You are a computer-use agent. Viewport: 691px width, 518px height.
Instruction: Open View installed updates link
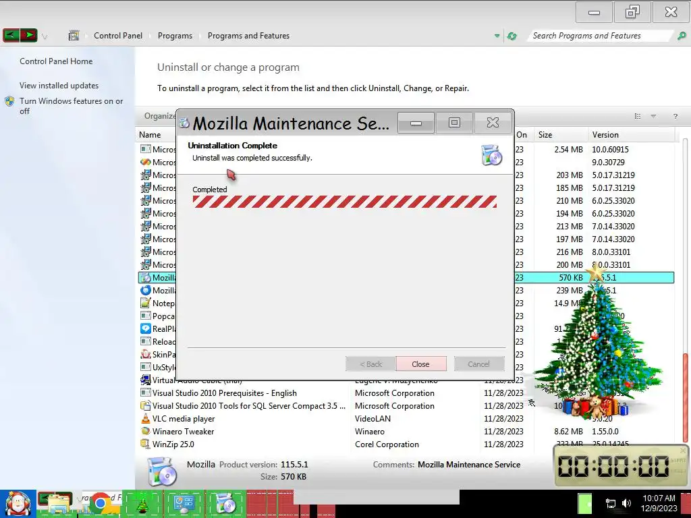point(59,86)
